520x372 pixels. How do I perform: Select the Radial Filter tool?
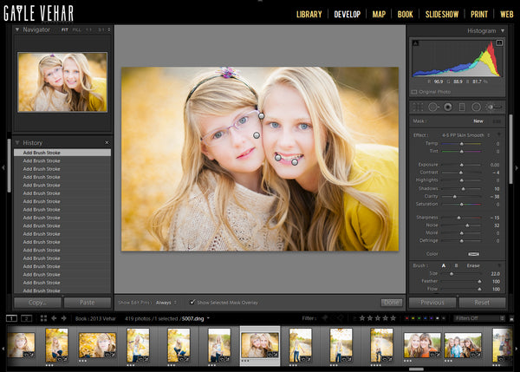[476, 107]
